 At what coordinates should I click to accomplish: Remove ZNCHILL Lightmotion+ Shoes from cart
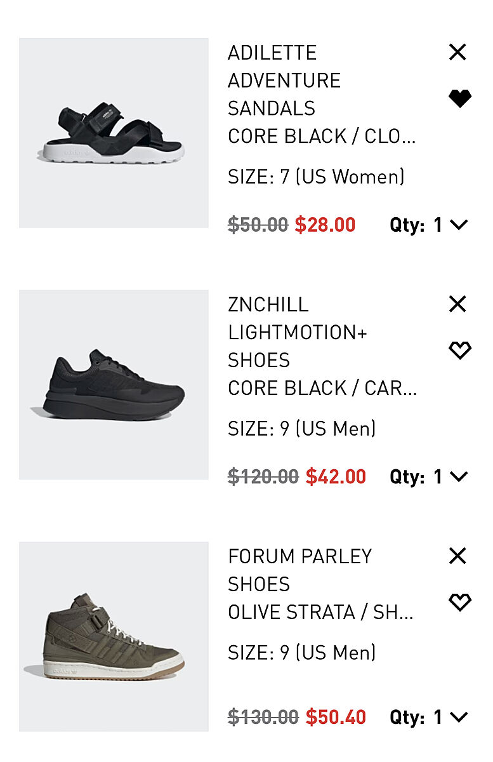tap(457, 304)
